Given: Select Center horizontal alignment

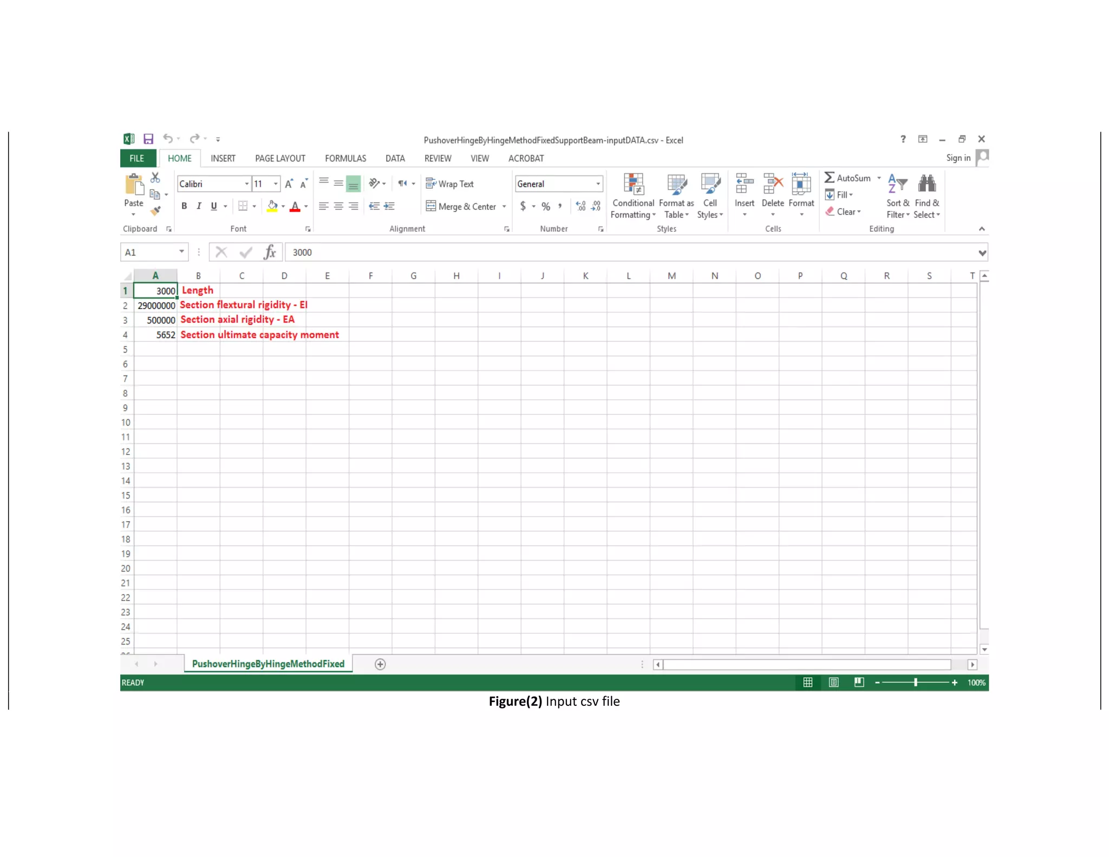Looking at the screenshot, I should tap(338, 206).
